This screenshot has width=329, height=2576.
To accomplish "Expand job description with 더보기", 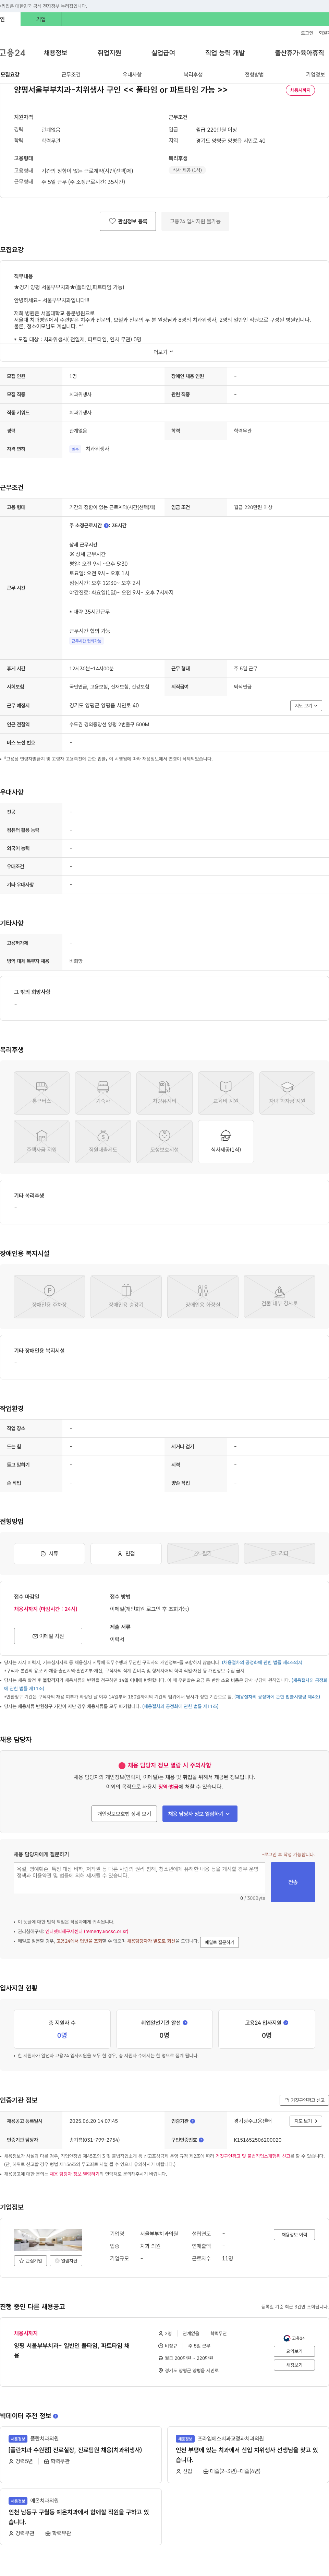I will point(163,352).
